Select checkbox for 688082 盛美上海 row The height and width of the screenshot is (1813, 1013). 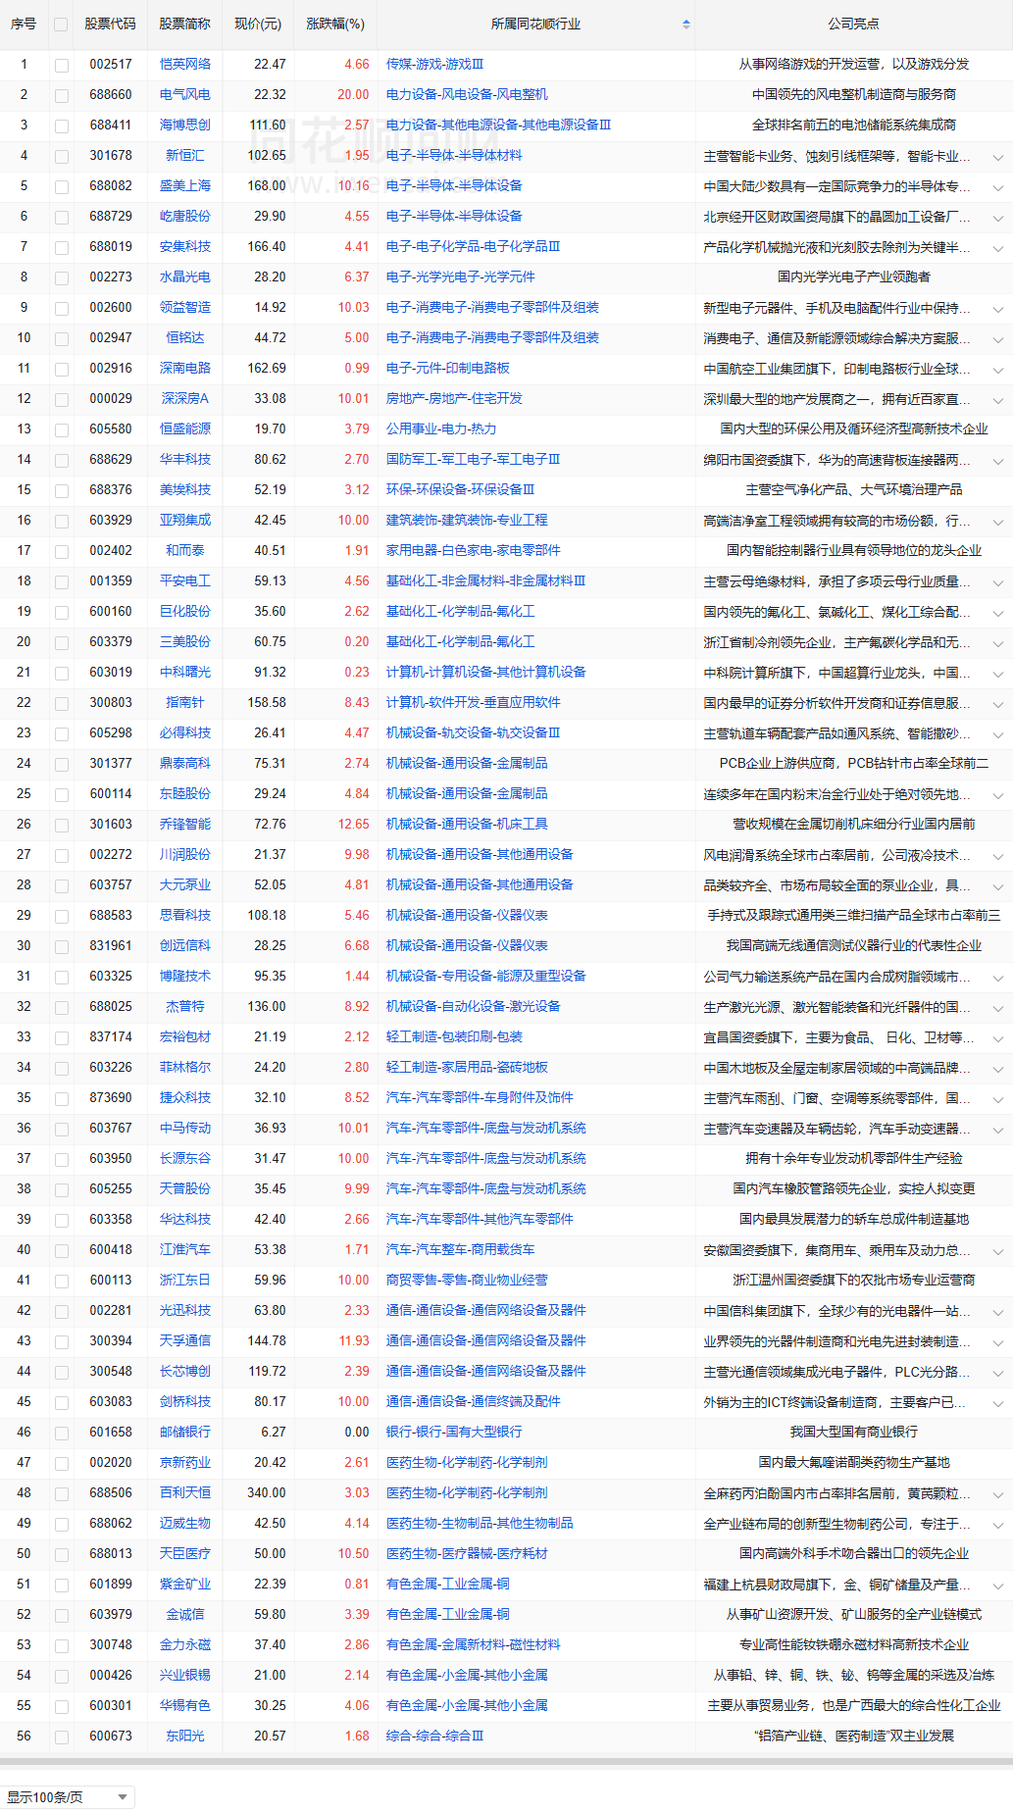62,186
